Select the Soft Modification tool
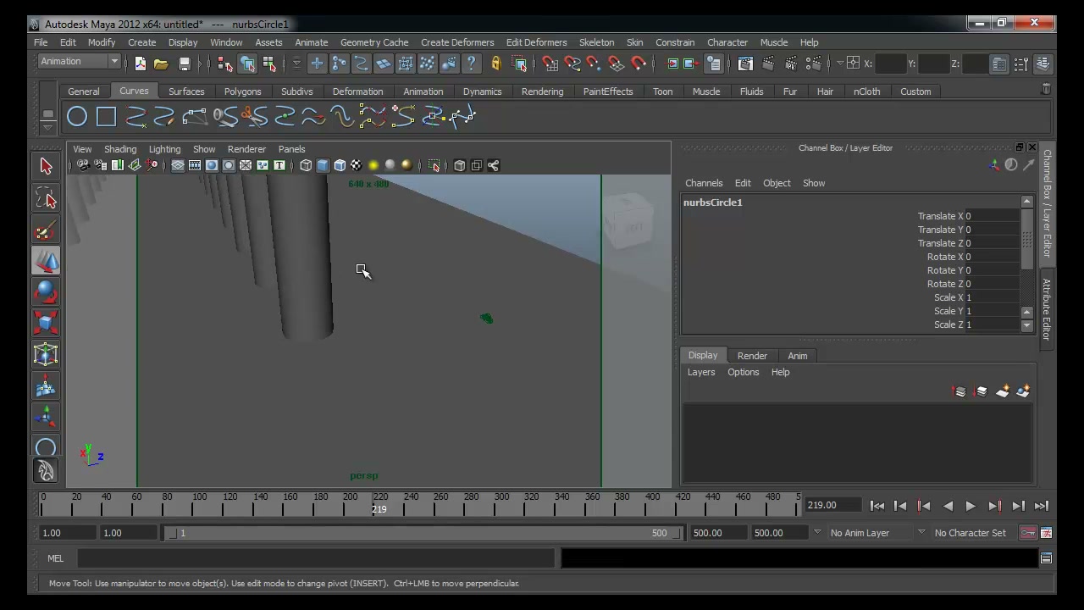The width and height of the screenshot is (1084, 610). pos(46,385)
